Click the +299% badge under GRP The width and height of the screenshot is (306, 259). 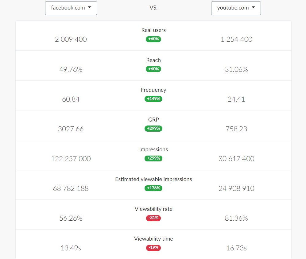pyautogui.click(x=153, y=129)
